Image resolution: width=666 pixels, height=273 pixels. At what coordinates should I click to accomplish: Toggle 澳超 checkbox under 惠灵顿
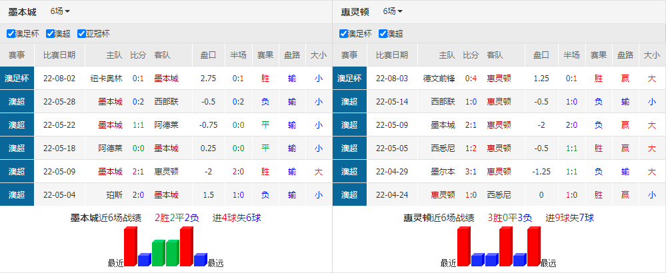click(x=383, y=33)
